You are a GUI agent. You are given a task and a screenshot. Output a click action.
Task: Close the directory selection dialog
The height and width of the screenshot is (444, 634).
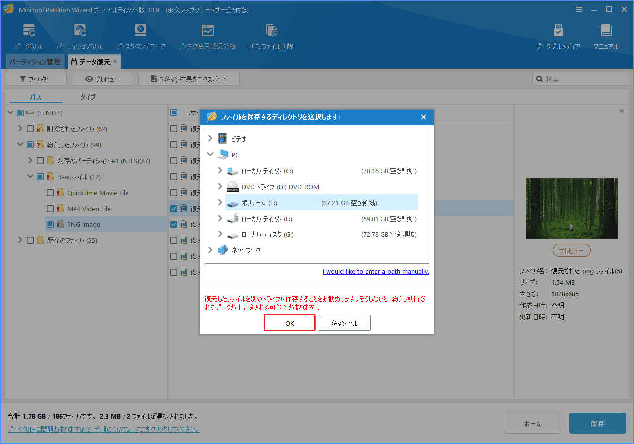[x=423, y=117]
